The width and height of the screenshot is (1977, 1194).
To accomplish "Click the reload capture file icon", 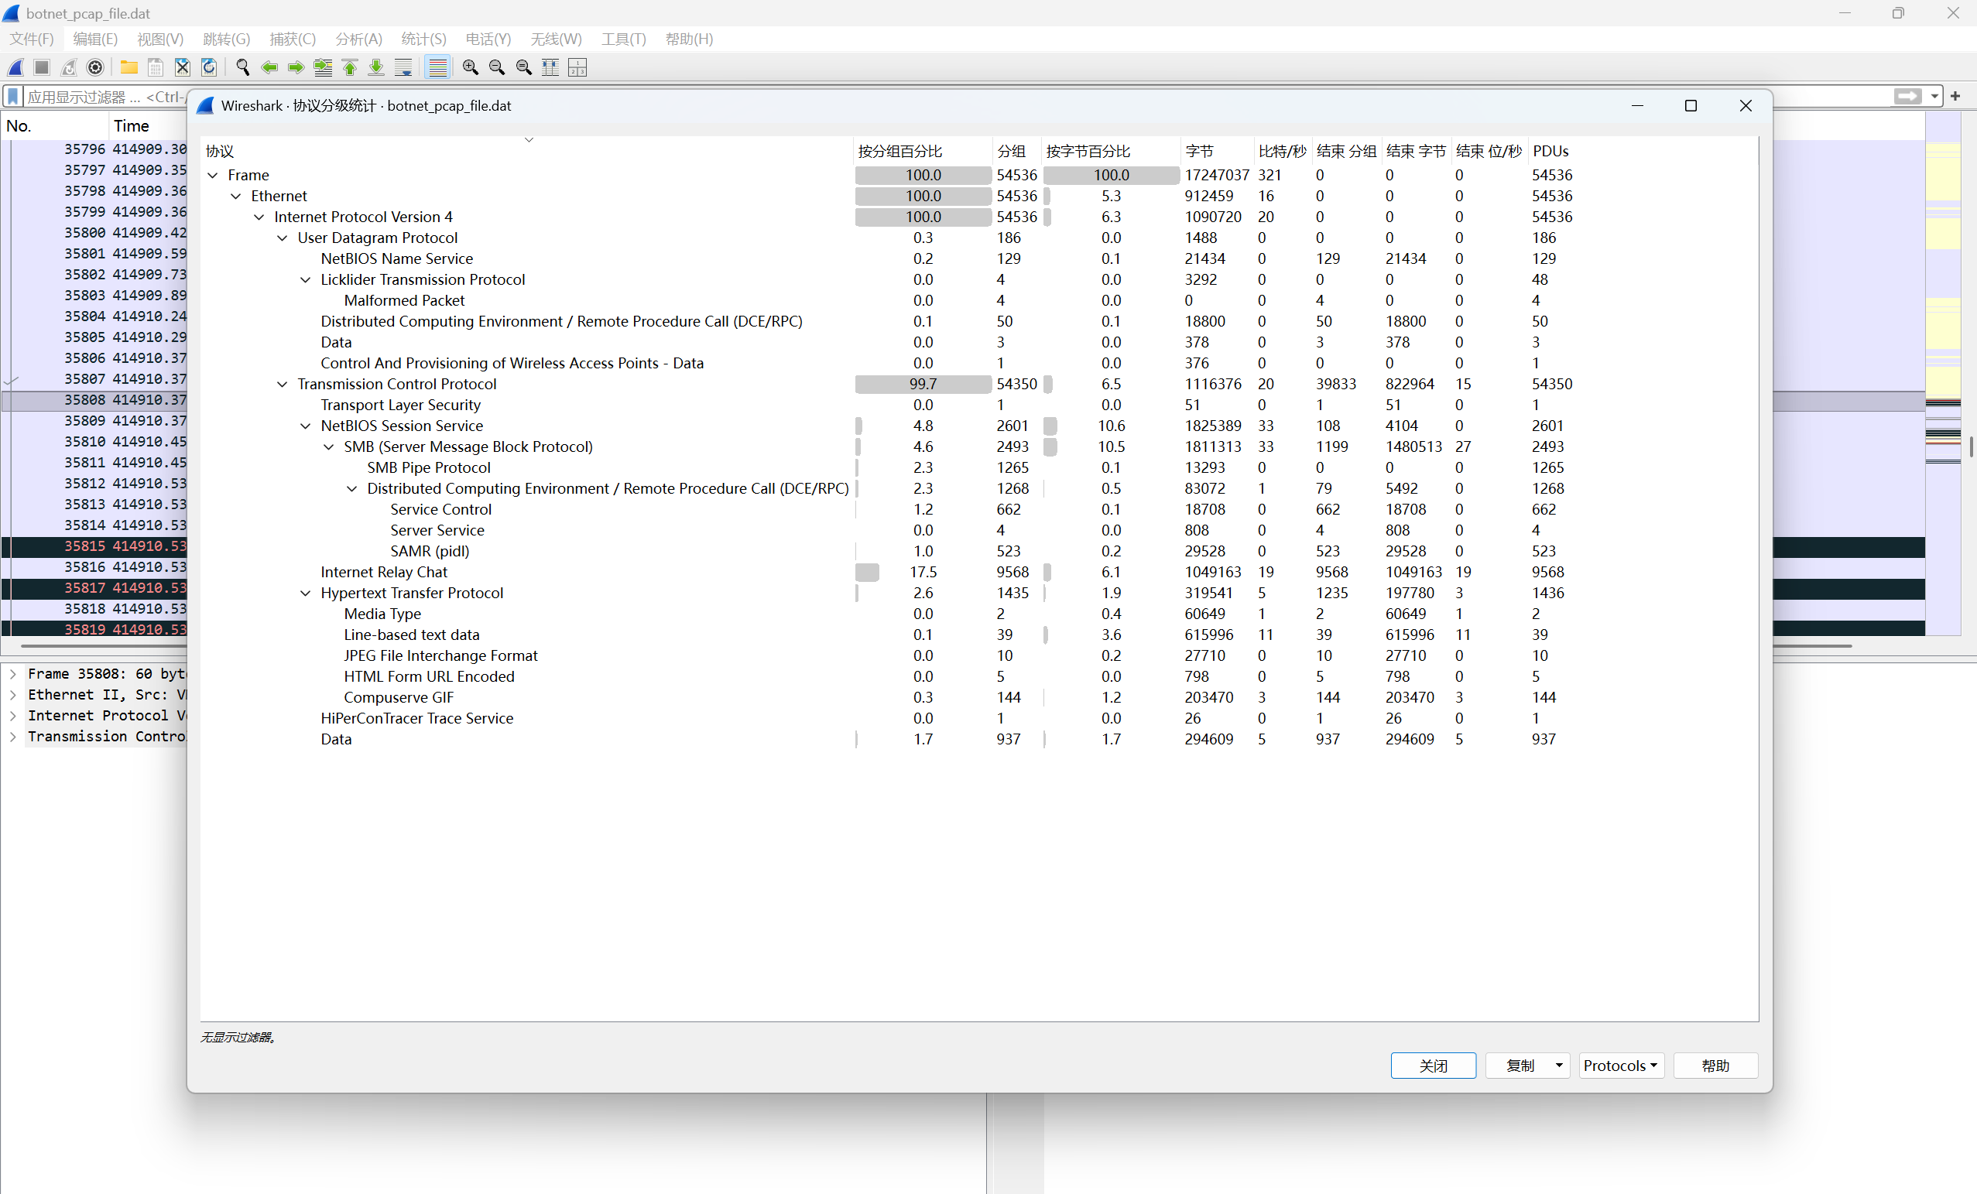I will coord(208,67).
